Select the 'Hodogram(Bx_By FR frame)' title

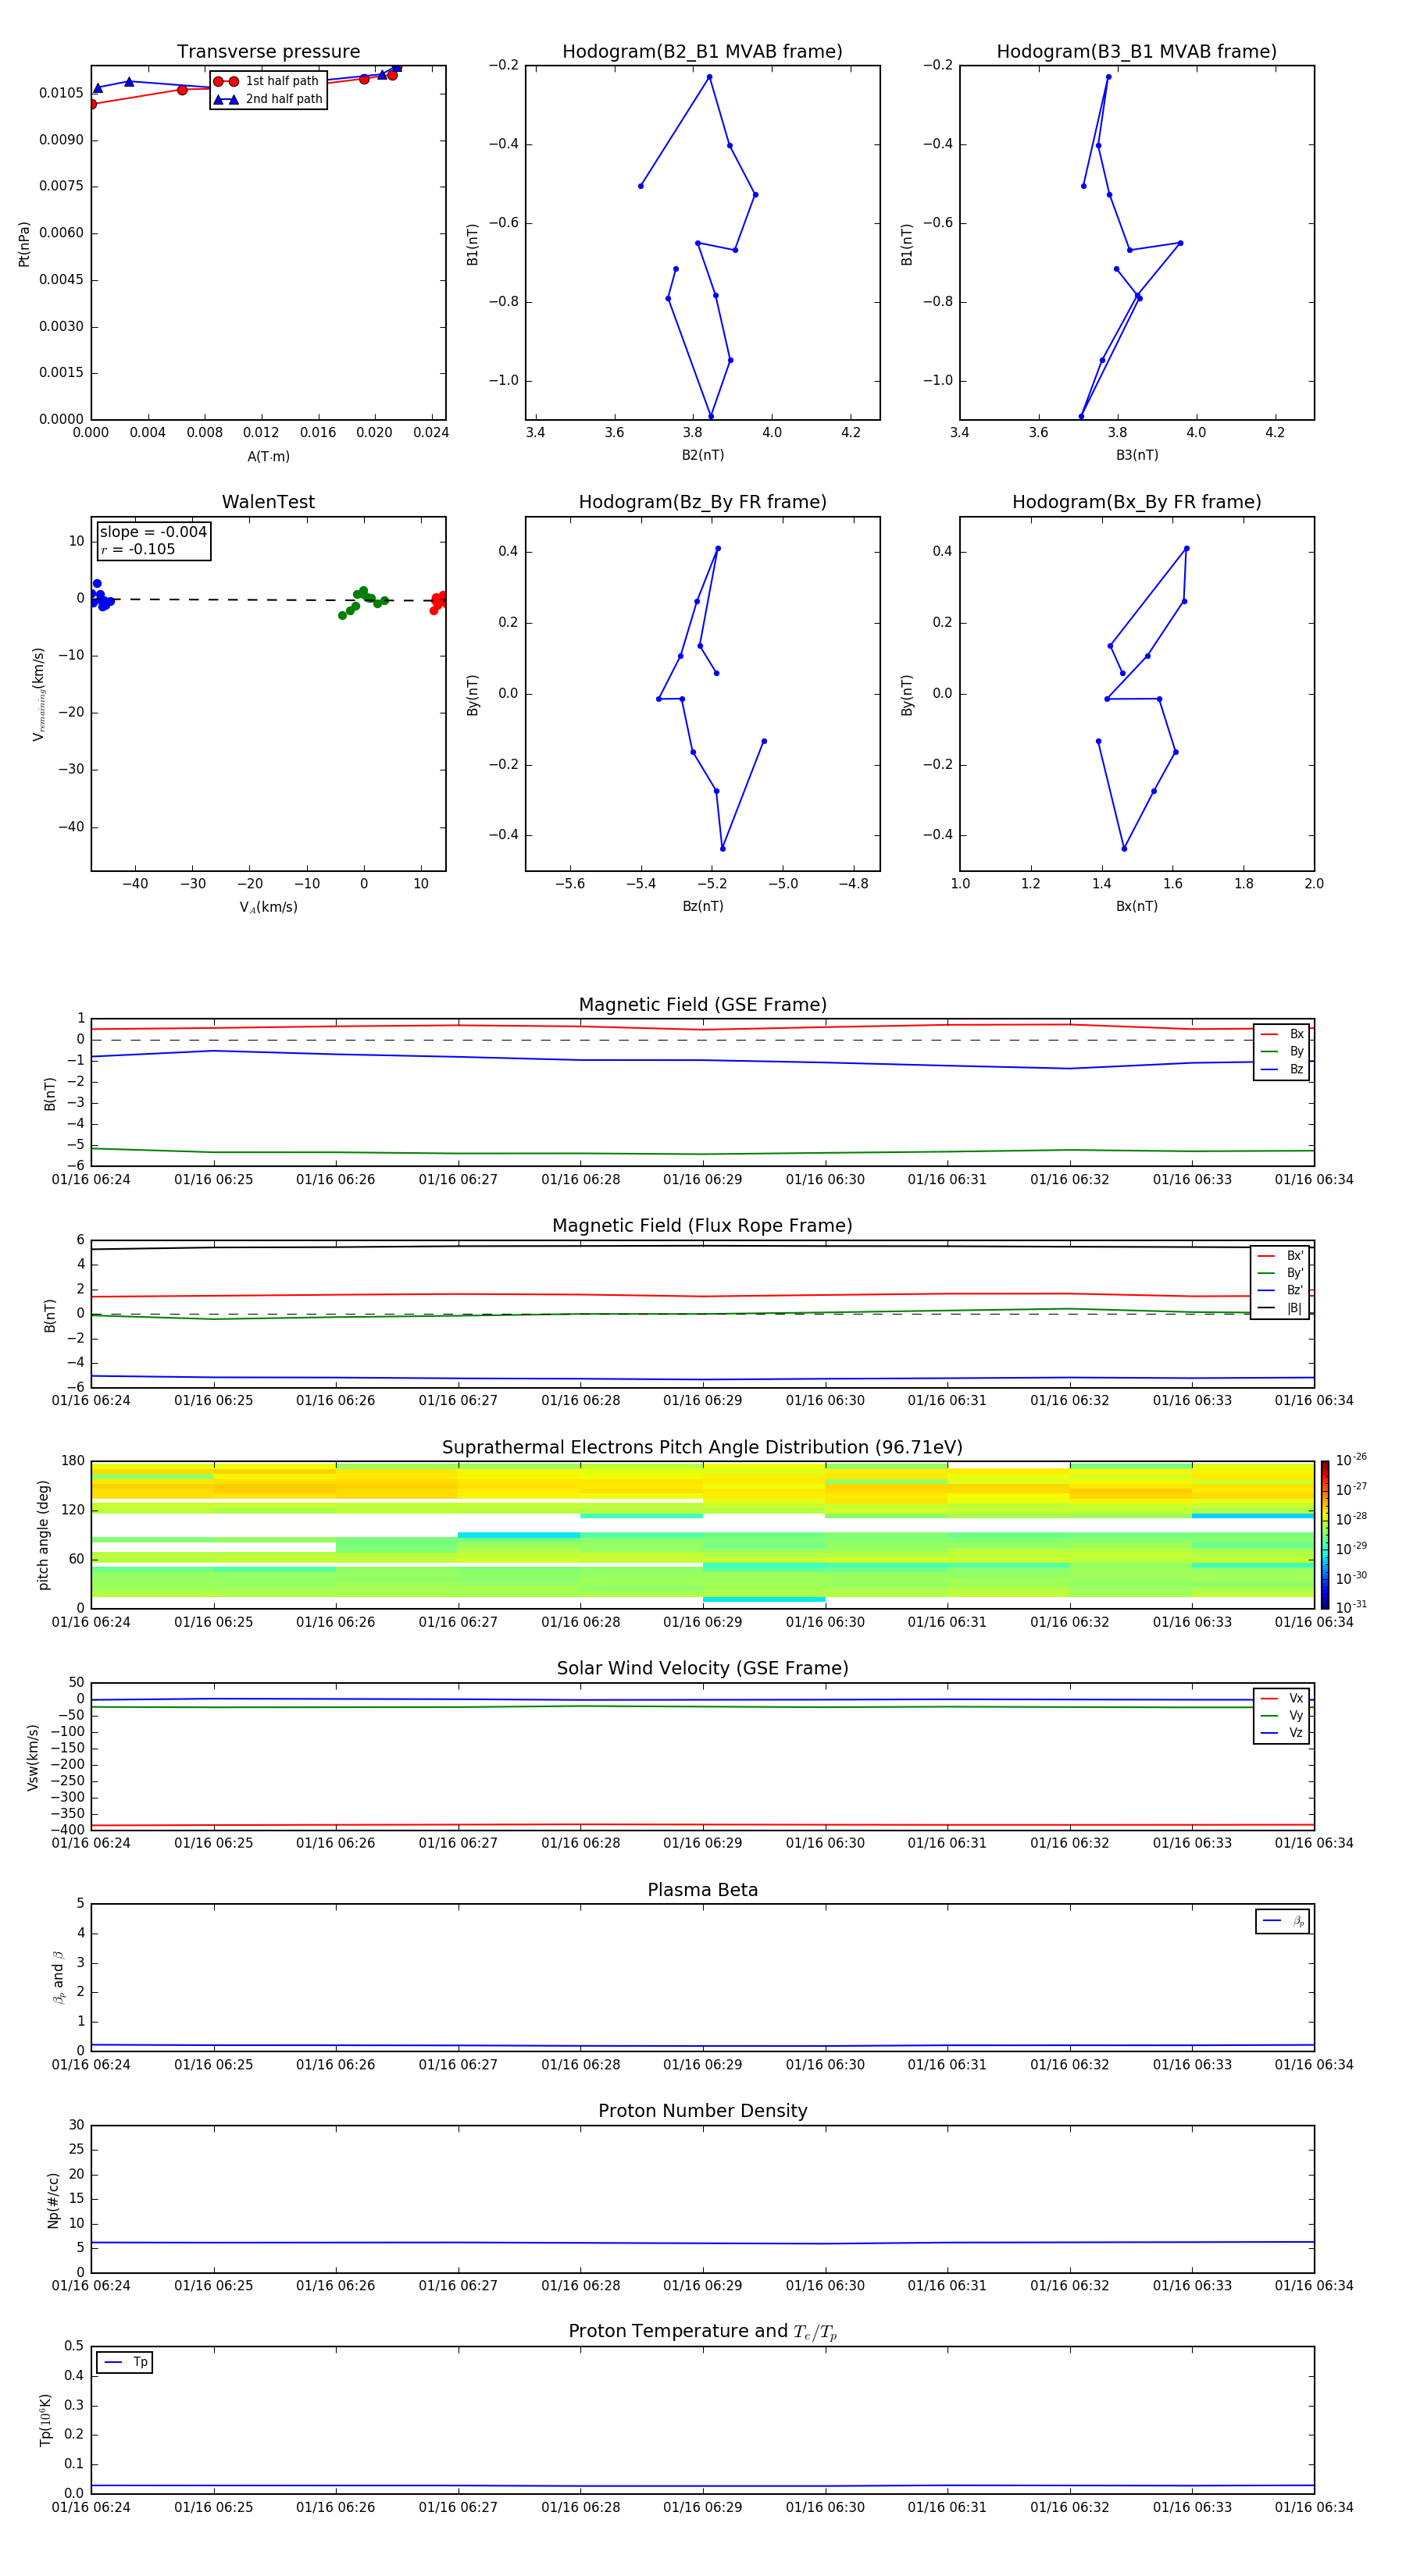tap(1137, 502)
